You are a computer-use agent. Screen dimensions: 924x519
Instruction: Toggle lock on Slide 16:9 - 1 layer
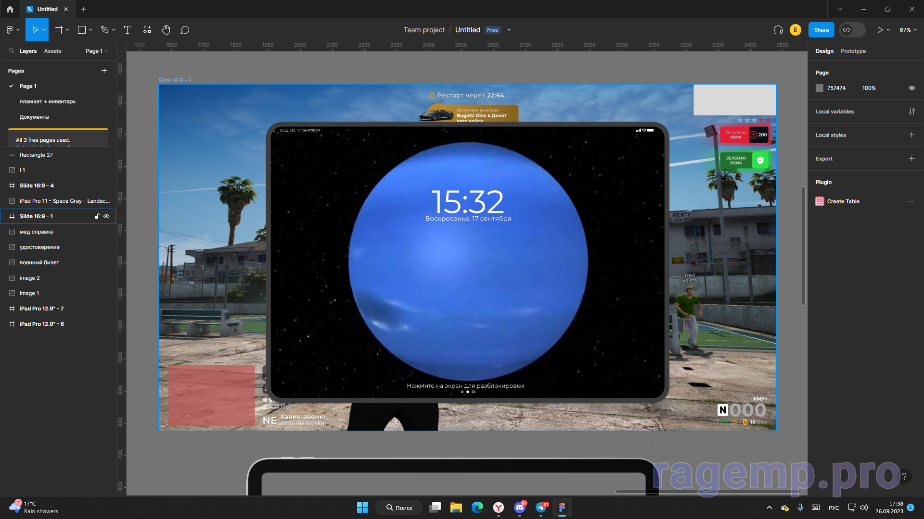point(97,216)
